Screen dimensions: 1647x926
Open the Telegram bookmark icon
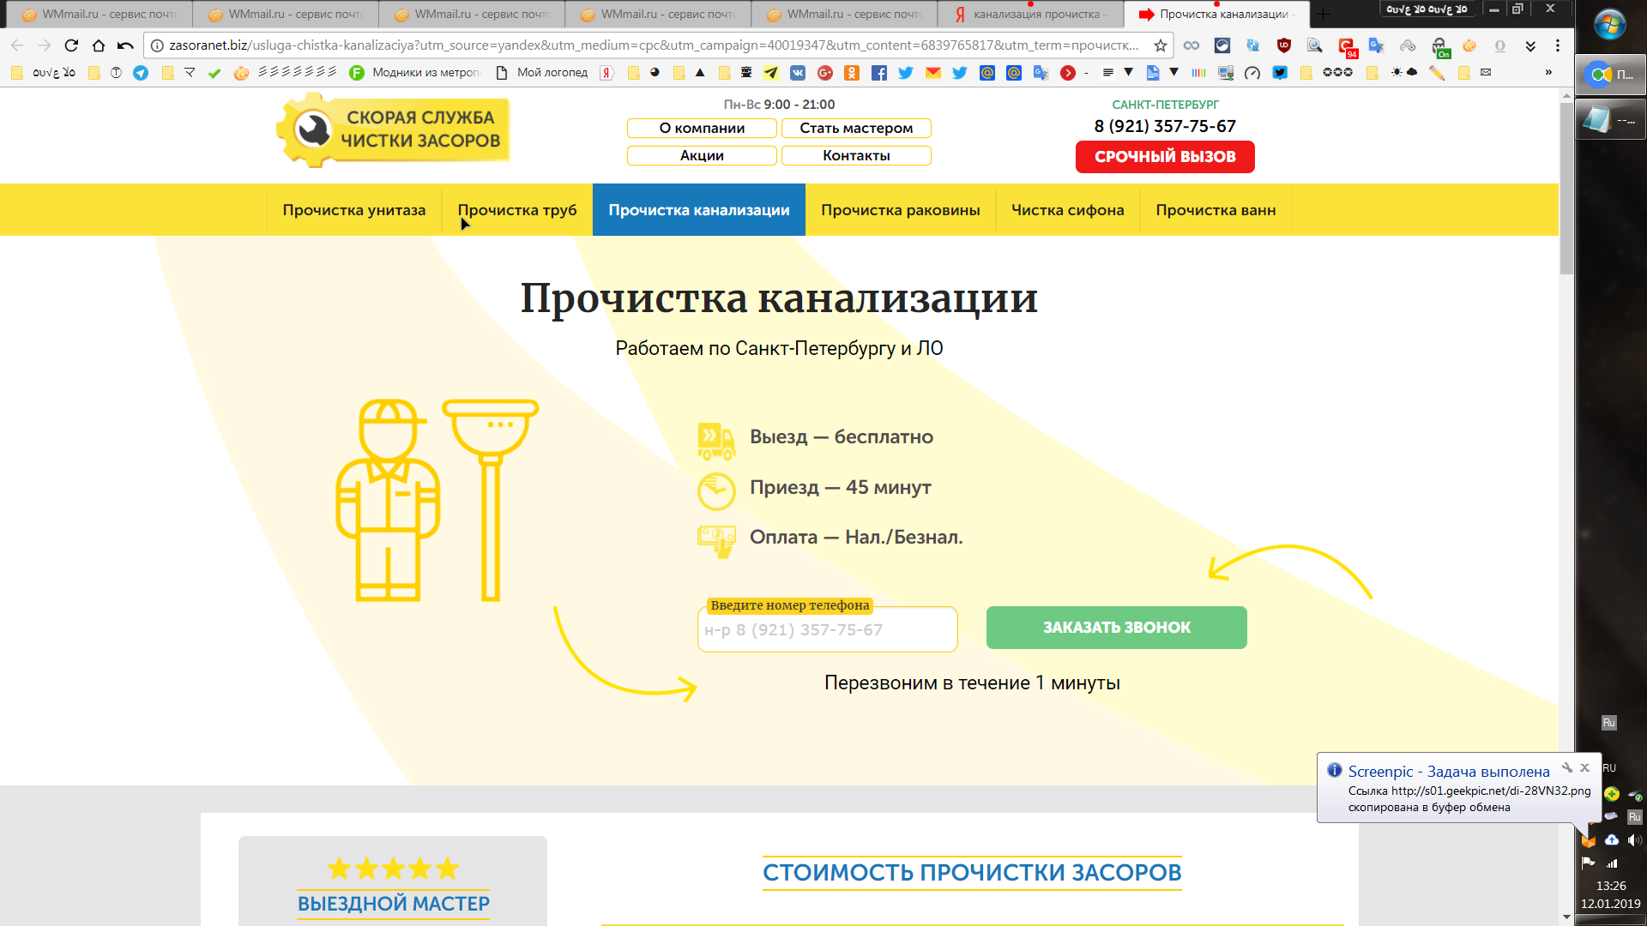(141, 73)
